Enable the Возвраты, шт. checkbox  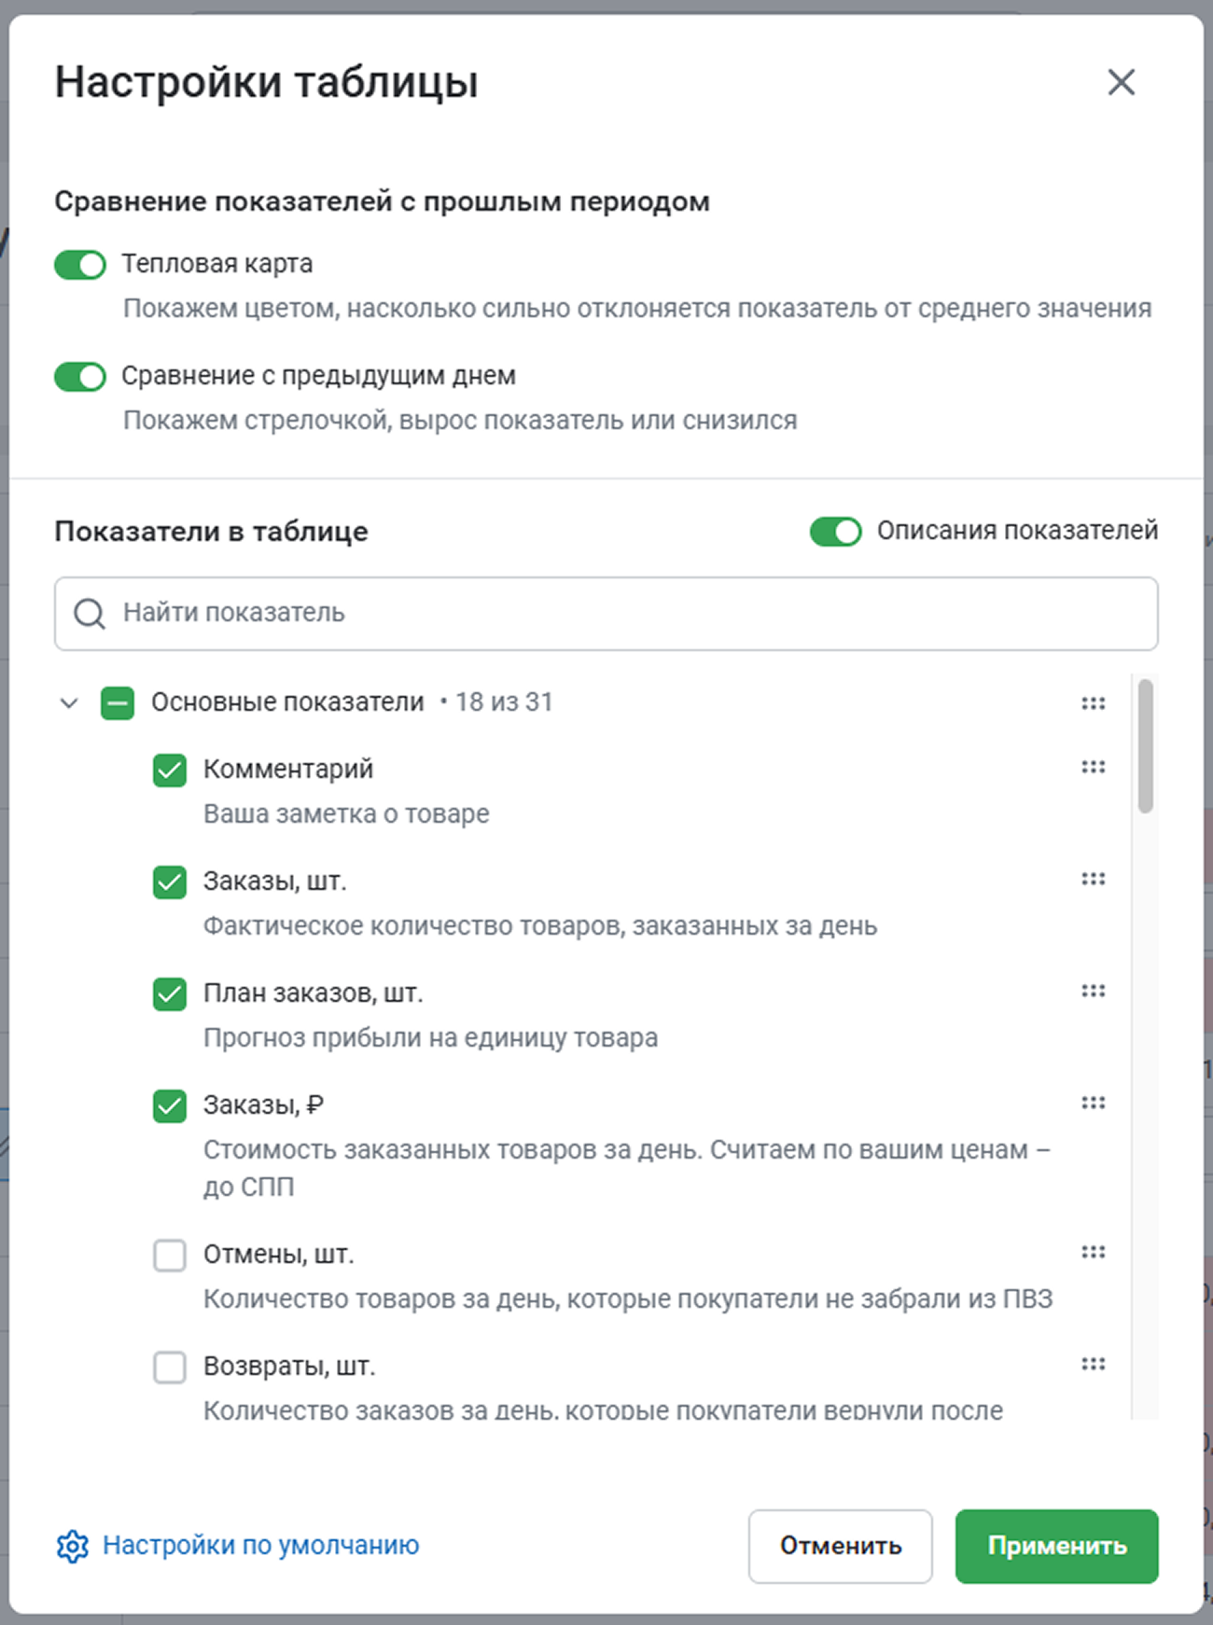pos(170,1368)
